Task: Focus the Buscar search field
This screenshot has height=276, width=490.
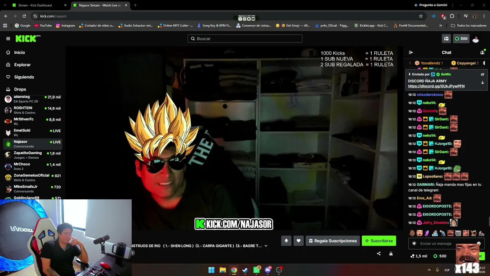Action: pos(245,39)
